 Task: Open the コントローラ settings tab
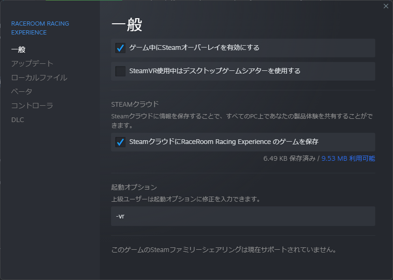point(32,106)
